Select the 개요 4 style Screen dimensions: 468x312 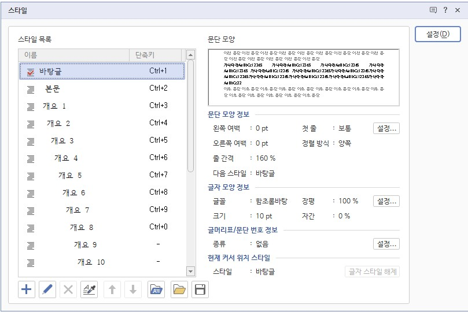[x=102, y=158]
